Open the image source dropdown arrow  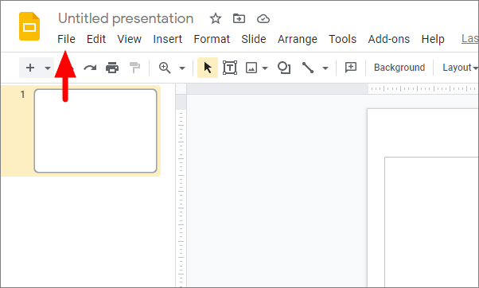pos(265,68)
